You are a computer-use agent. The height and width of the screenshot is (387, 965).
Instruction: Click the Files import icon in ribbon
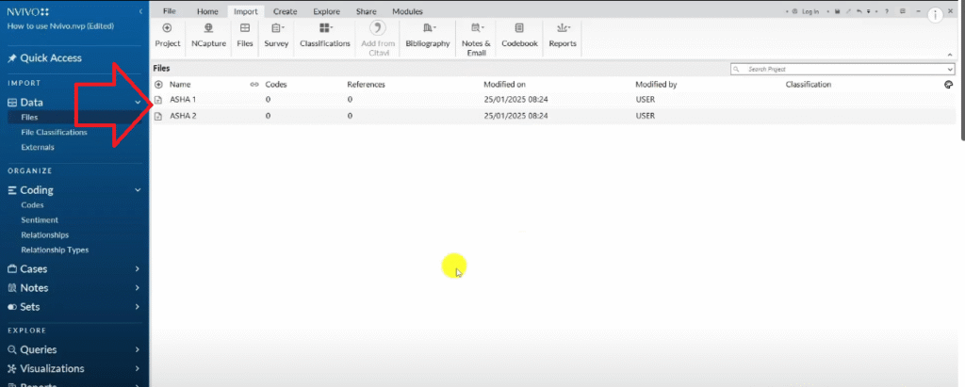pos(245,28)
